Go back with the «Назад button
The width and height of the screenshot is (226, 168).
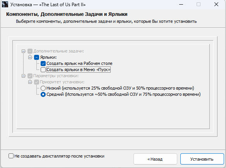click(155, 159)
